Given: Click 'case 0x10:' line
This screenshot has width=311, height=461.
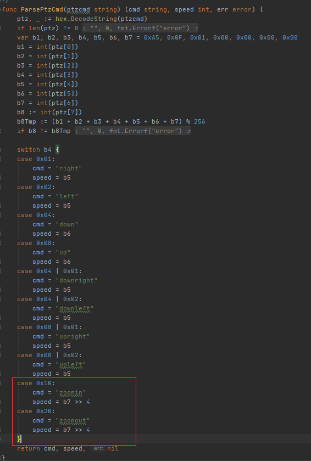Looking at the screenshot, I should (x=36, y=384).
